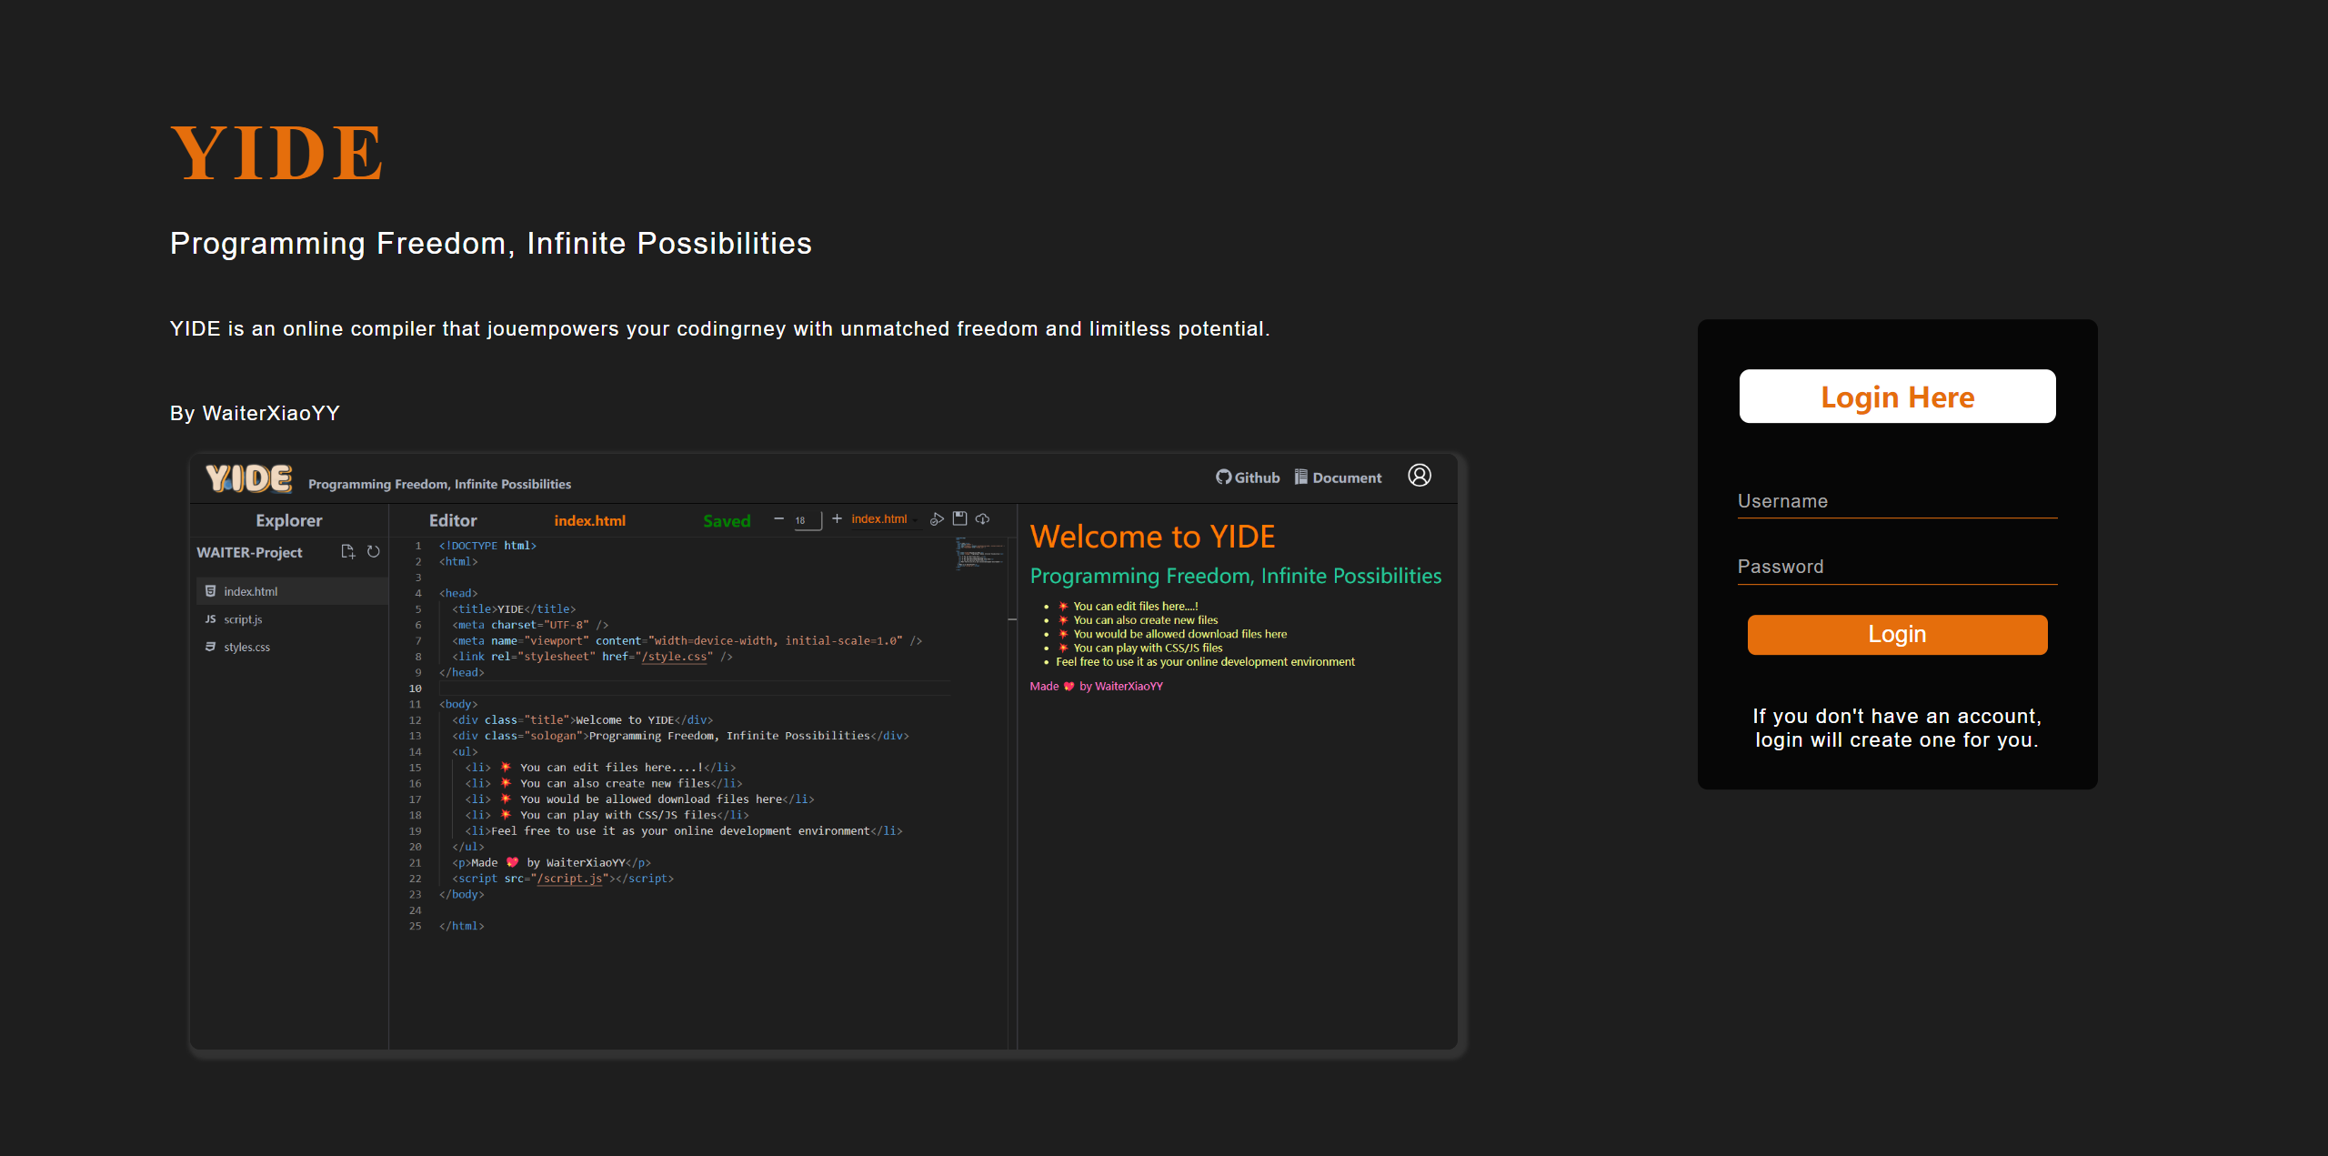Click the save floppy disk icon
Screen dimensions: 2328x1156
click(x=959, y=518)
